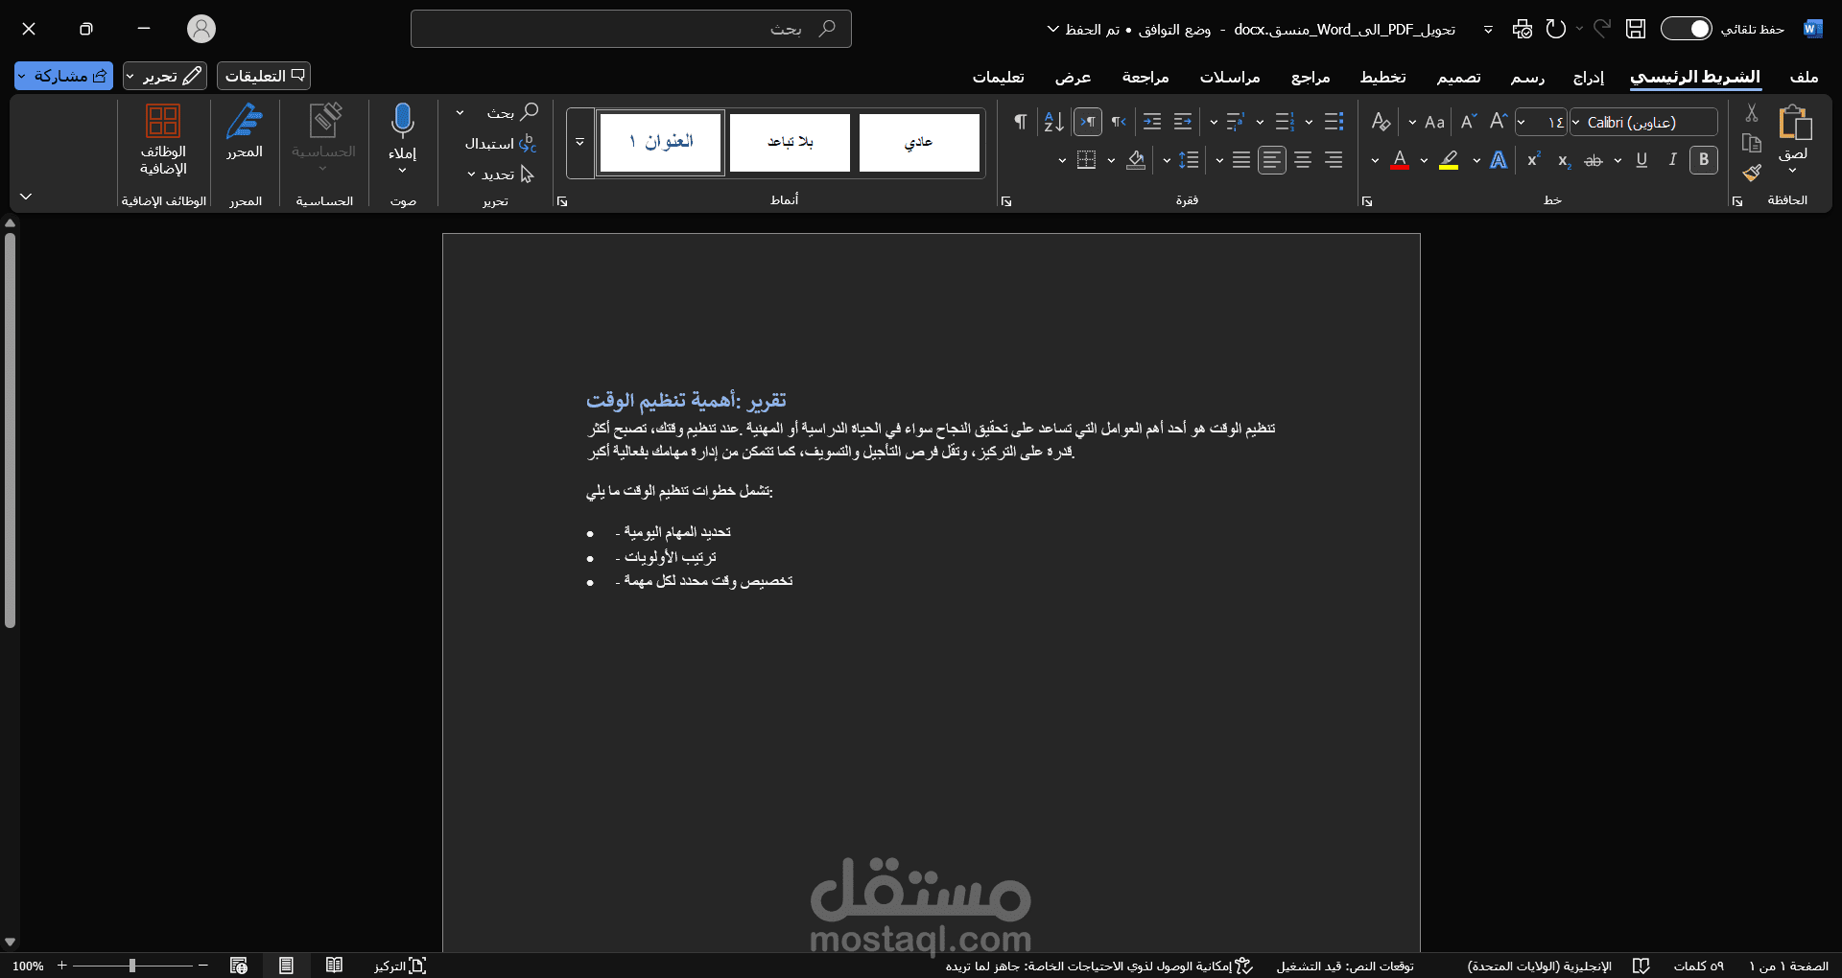1842x978 pixels.
Task: Toggle Italic formatting
Action: pos(1672,160)
